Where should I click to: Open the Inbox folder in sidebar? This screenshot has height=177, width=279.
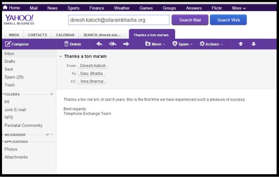click(x=29, y=54)
